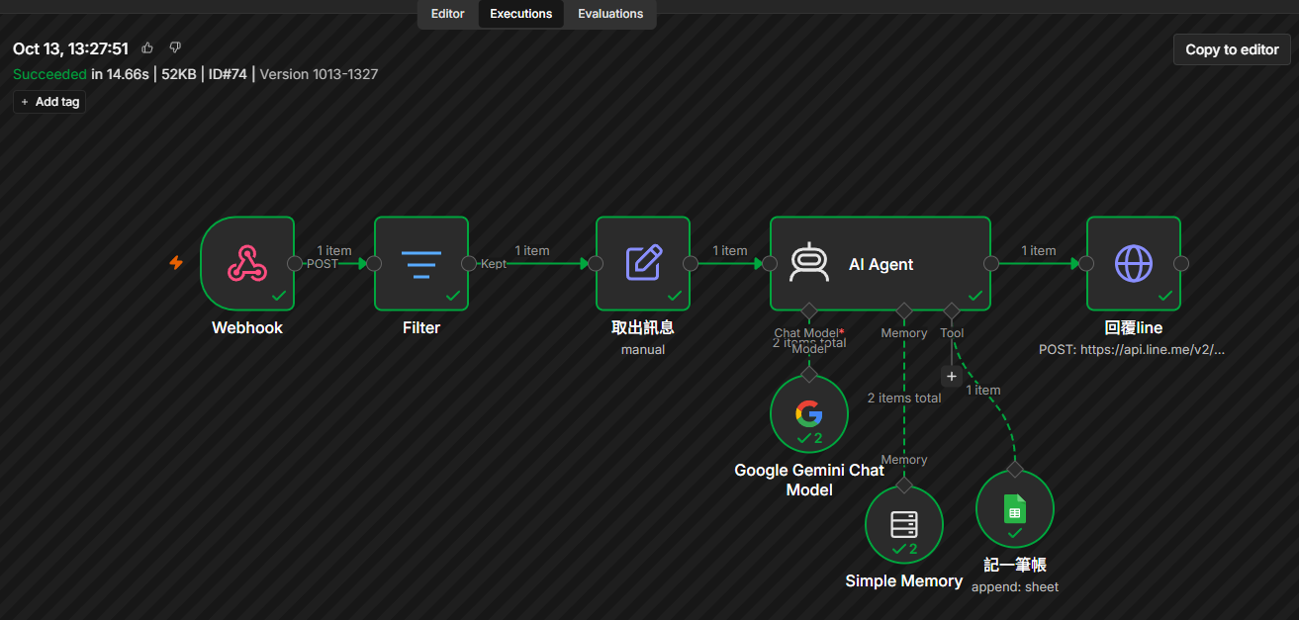Click the plus button under Tool connector
Viewport: 1299px width, 620px height.
[952, 377]
